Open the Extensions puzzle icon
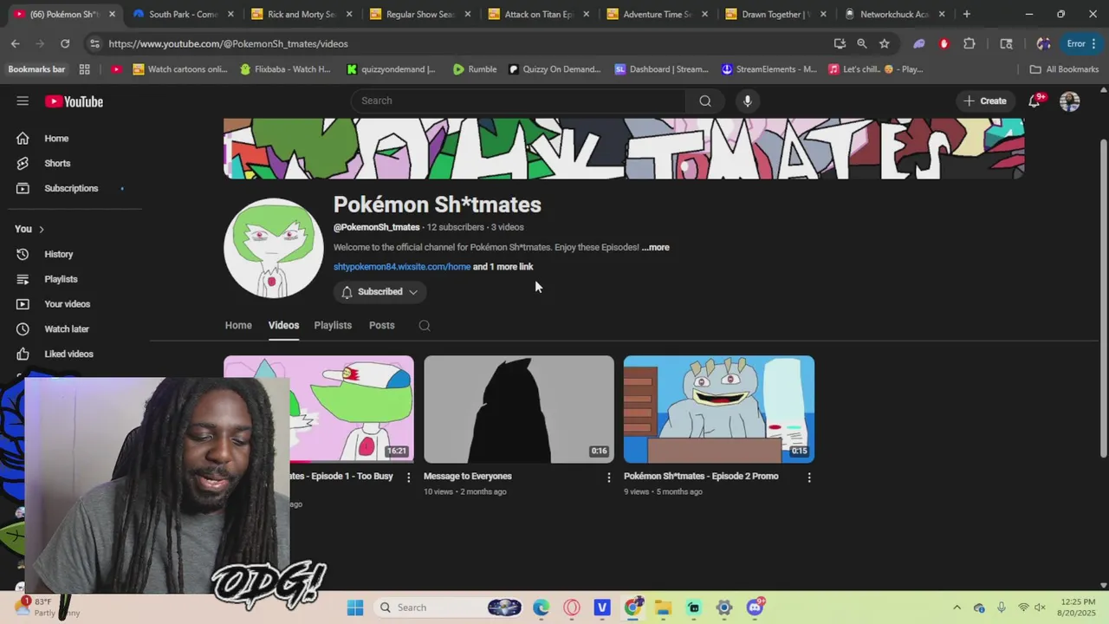Viewport: 1109px width, 624px height. [x=970, y=43]
